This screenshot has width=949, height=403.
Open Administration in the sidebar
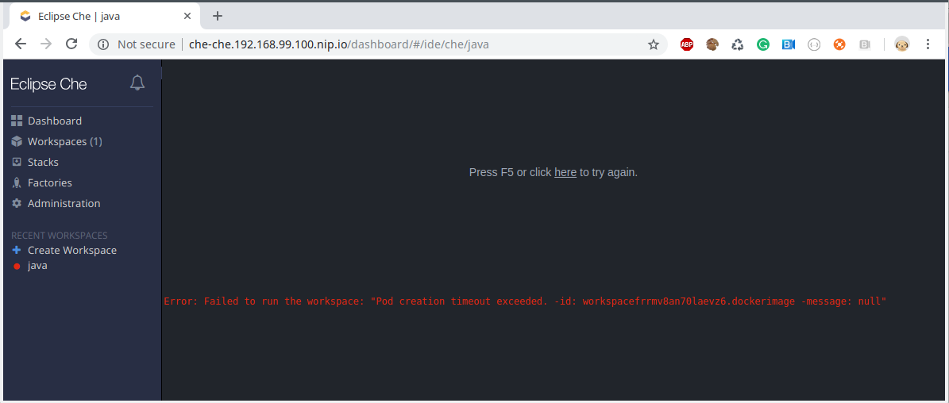(x=64, y=203)
